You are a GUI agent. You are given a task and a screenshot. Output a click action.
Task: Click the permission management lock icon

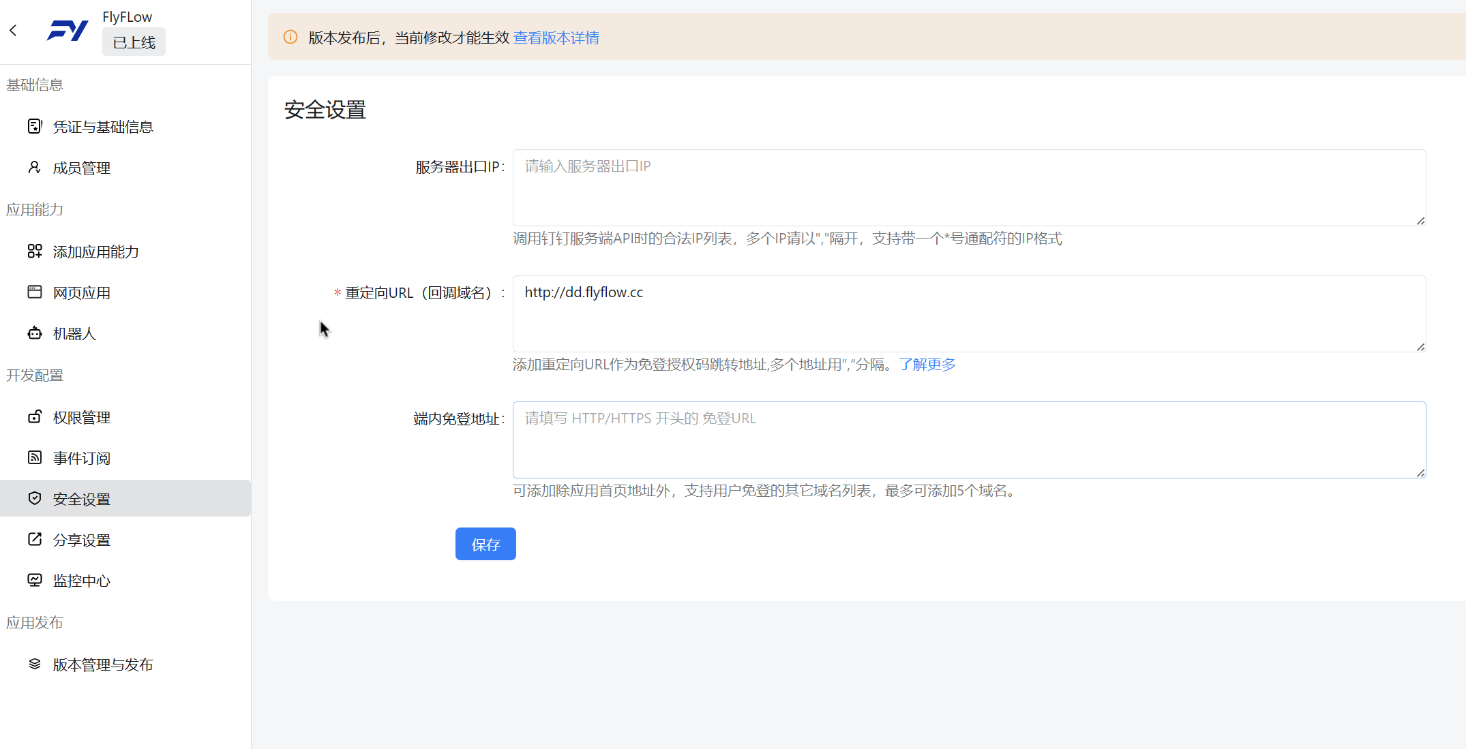[35, 417]
